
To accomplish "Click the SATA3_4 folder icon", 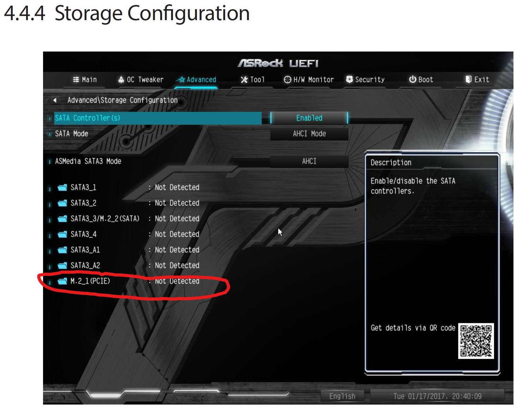I will 62,234.
